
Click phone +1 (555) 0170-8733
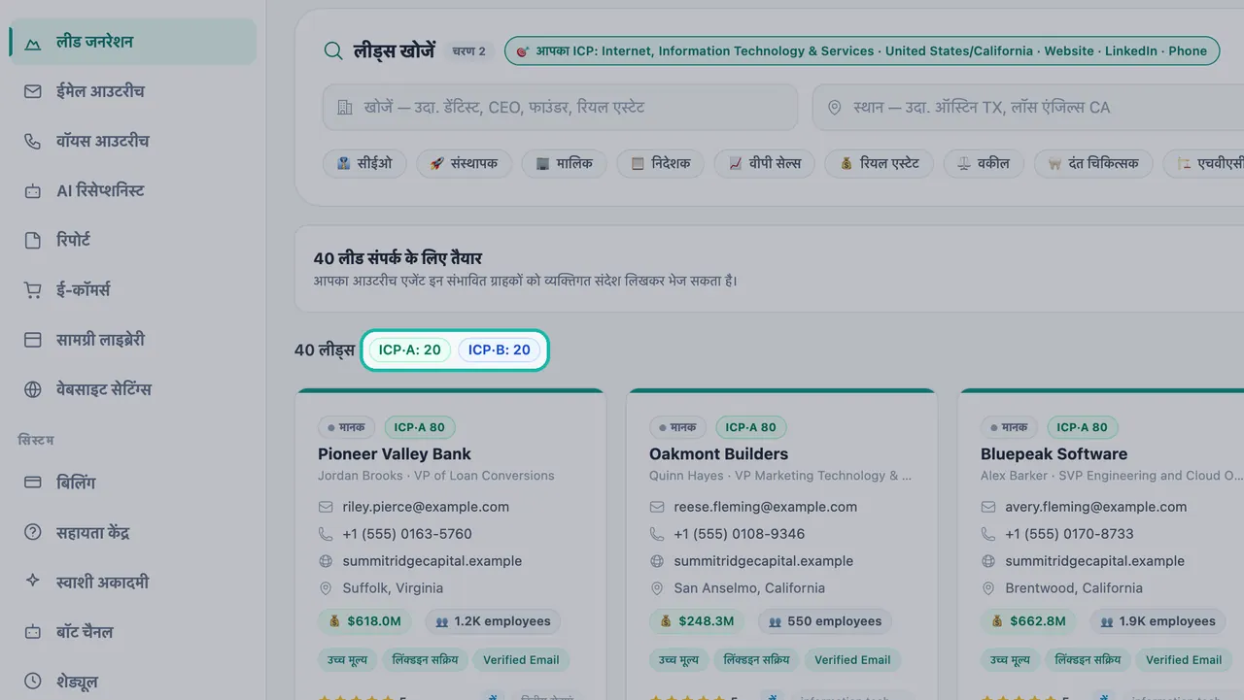[x=1069, y=534]
